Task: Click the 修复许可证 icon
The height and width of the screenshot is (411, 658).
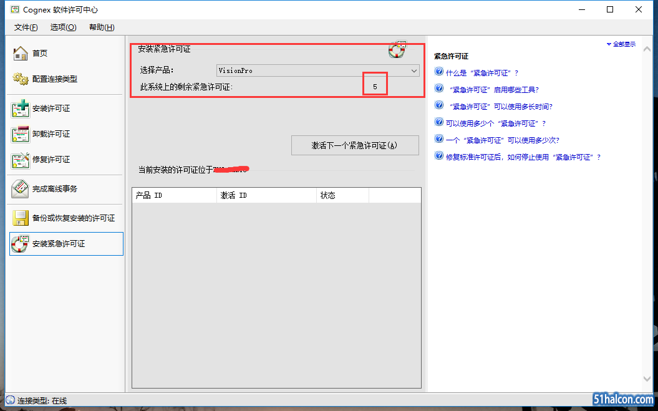Action: 20,160
